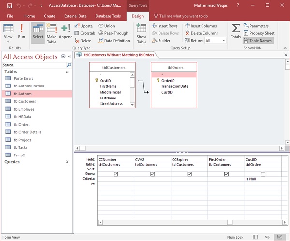Select tblOrdersDetails in the navigation pane
This screenshot has height=241, width=290.
pyautogui.click(x=28, y=132)
